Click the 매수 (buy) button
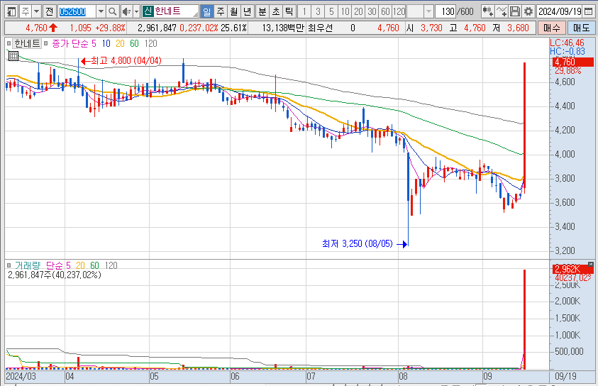Image resolution: width=598 pixels, height=386 pixels. point(551,28)
